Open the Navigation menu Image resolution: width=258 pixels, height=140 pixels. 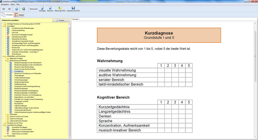point(5,4)
